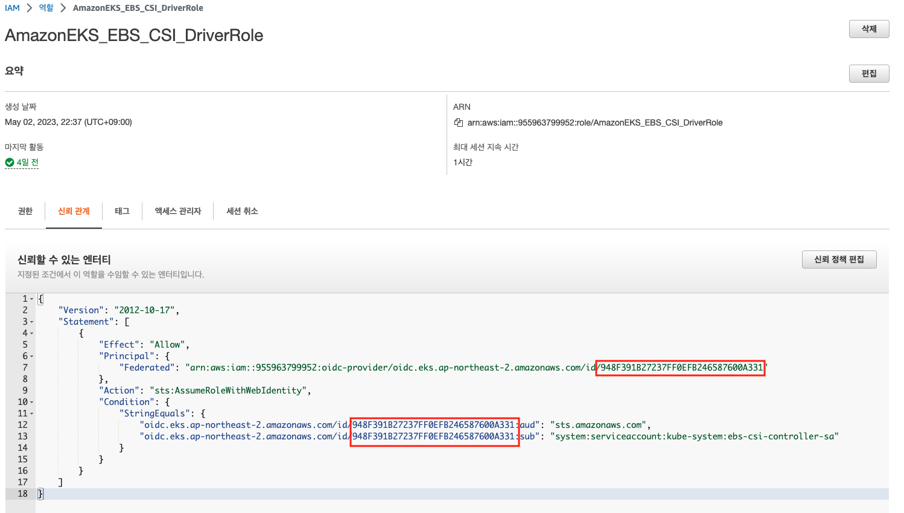Collapse fold arrow at line 4
Screen dimensions: 904x513
coord(32,334)
